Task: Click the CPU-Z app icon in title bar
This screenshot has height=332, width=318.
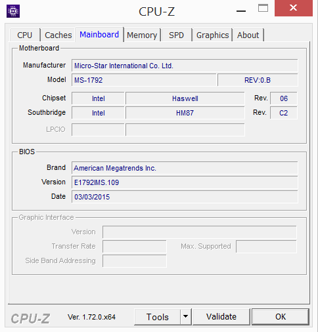Action: tap(13, 11)
